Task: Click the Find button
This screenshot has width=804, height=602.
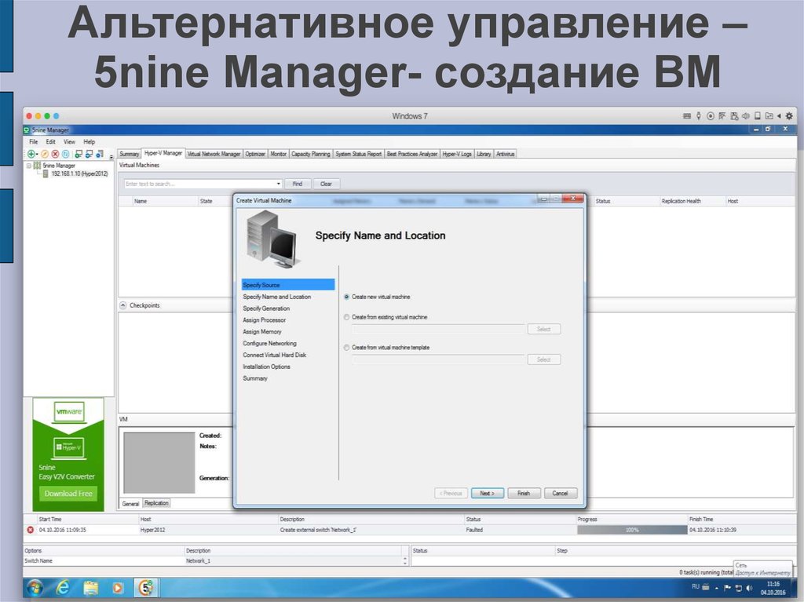Action: tap(298, 184)
